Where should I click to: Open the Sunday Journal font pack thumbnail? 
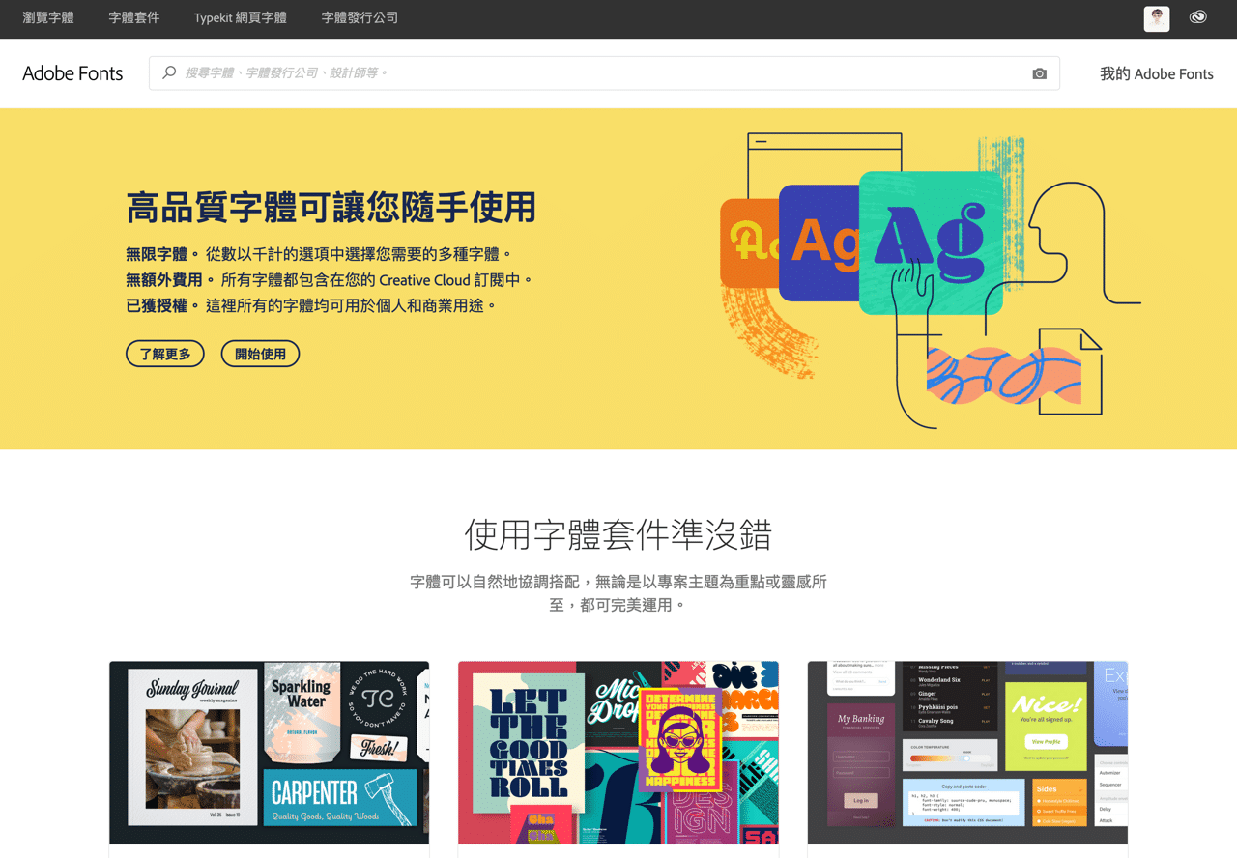point(269,753)
